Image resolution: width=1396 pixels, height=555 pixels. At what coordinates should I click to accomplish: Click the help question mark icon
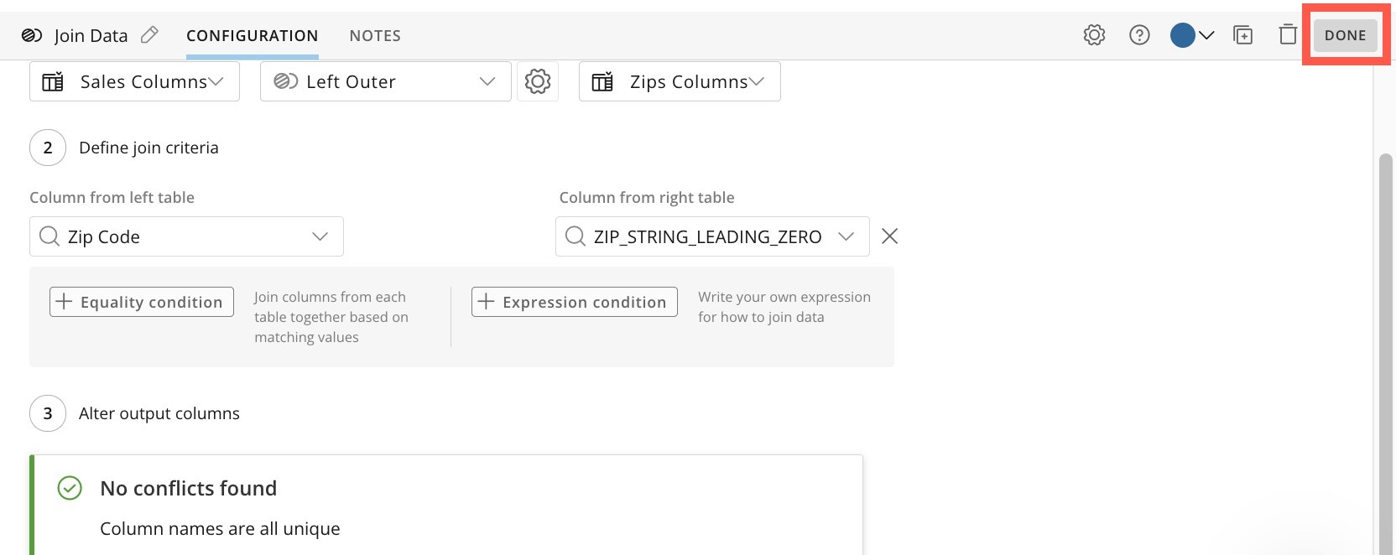(x=1139, y=35)
